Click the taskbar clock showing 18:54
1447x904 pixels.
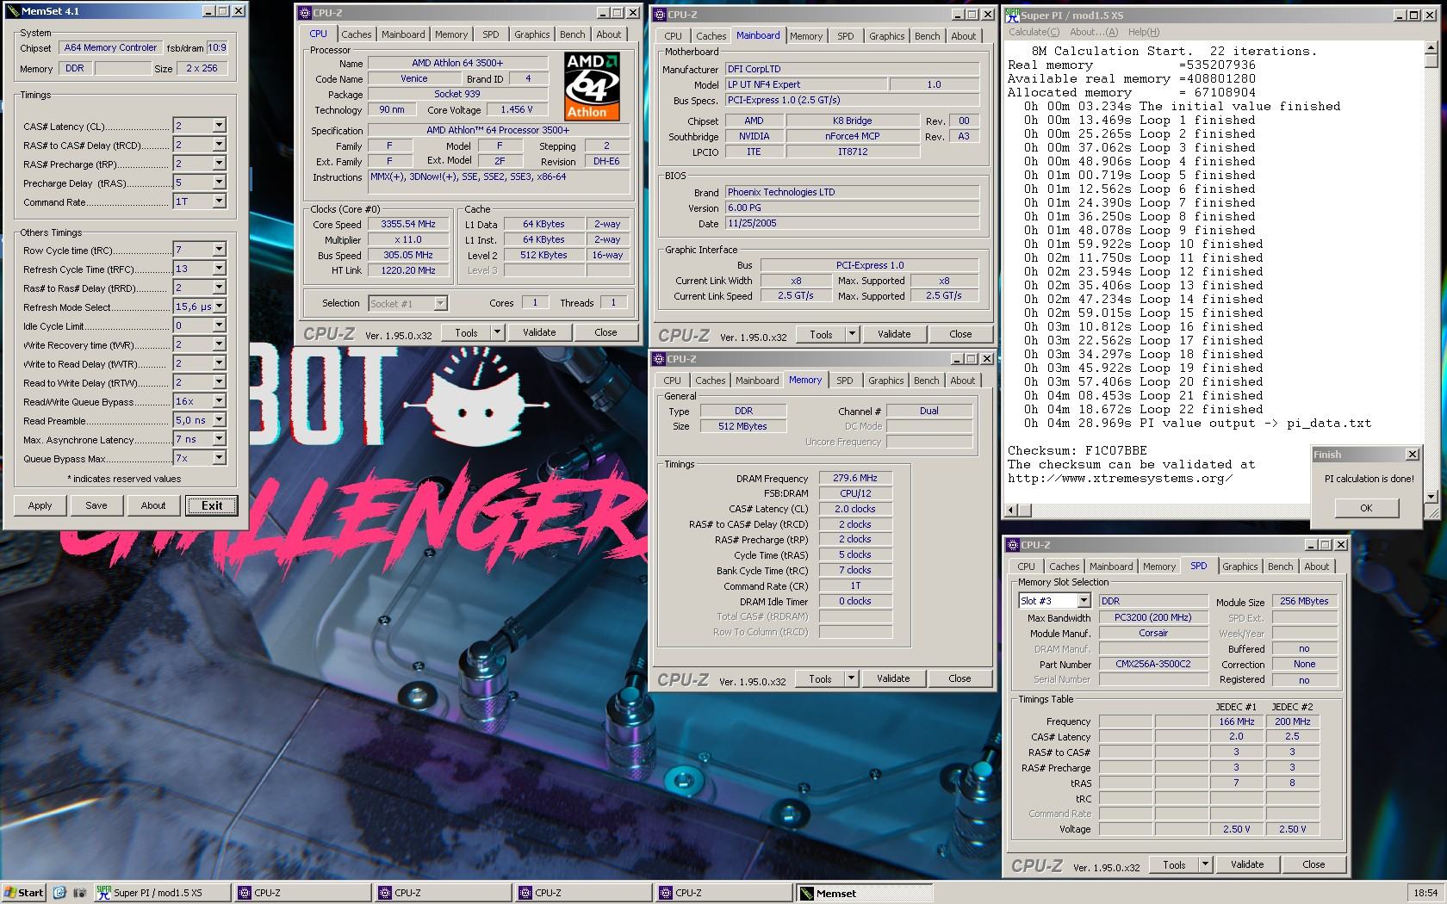pyautogui.click(x=1425, y=893)
